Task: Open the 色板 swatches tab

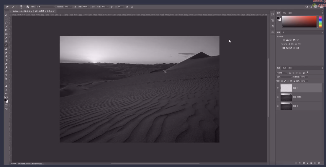Action: [x=284, y=13]
